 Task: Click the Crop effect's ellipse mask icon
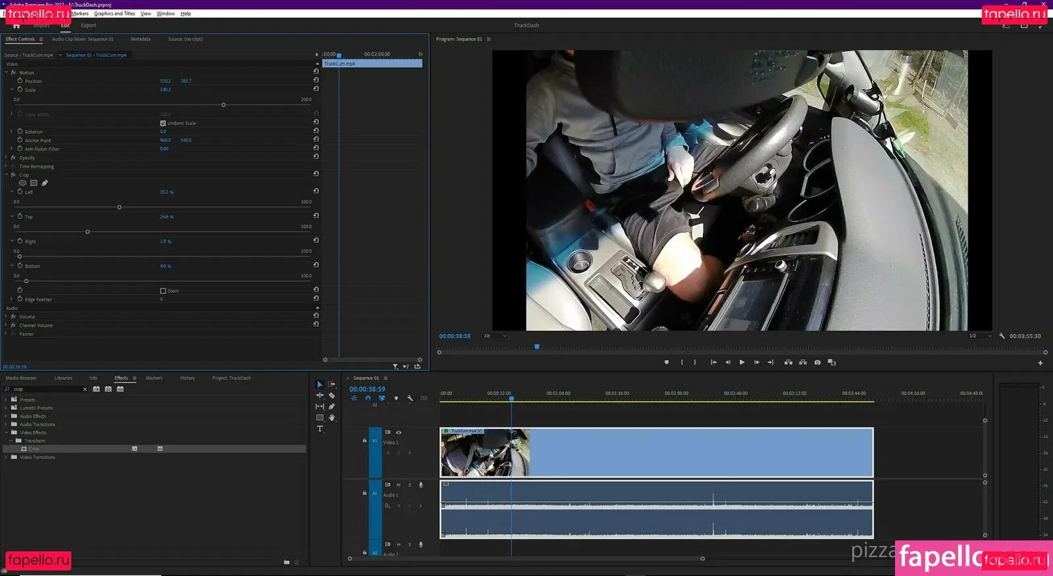[22, 183]
